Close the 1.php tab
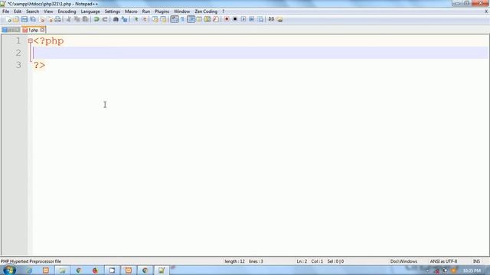Viewport: 490px width, 275px height. 42,30
